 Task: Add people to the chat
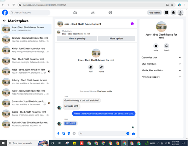tap(91, 67)
